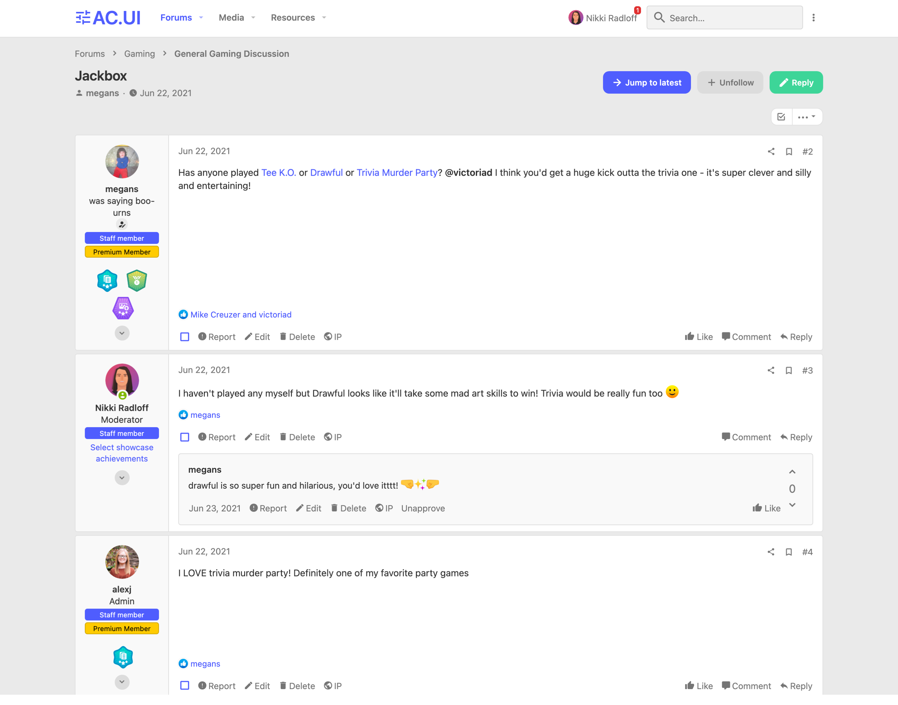Check the moderation box on post #4
898x705 pixels.
tap(185, 686)
